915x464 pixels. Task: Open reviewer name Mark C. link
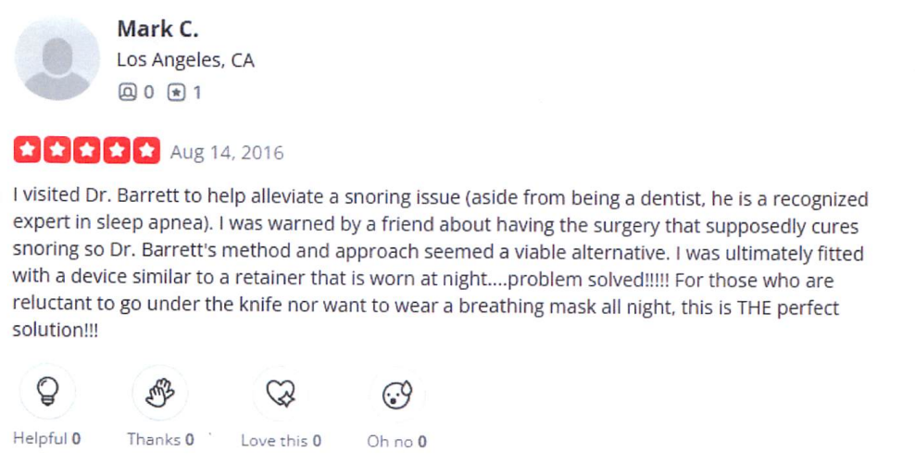(157, 30)
